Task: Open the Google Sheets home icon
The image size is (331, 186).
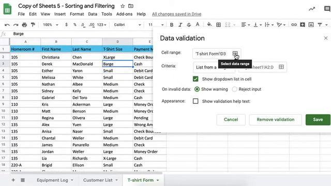Action: coord(7,9)
